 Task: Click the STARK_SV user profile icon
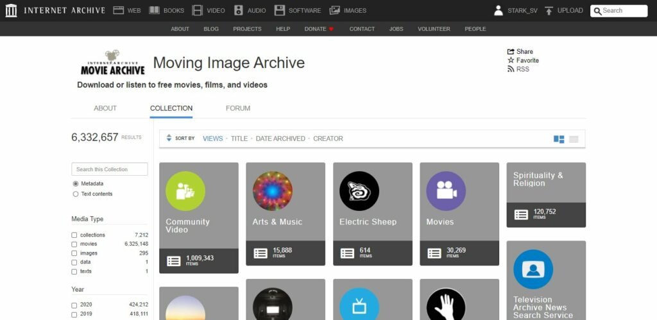click(498, 10)
